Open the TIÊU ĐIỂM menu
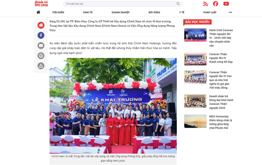This screenshot has width=262, height=165. (58, 12)
